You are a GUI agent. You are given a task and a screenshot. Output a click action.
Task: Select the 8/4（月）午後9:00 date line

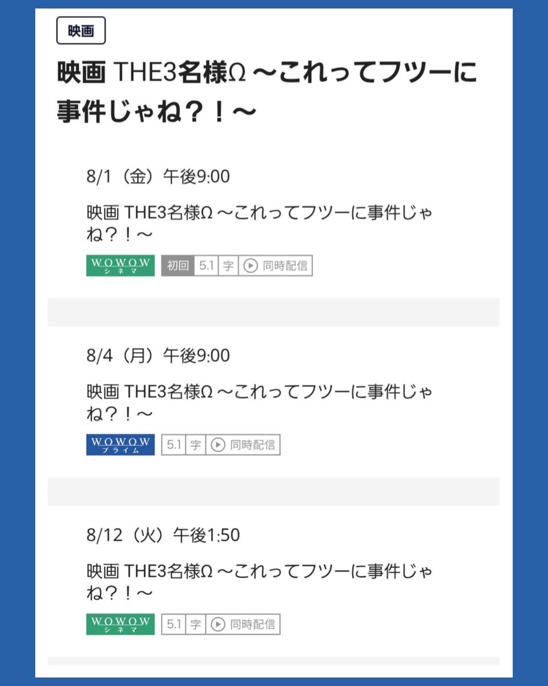tap(158, 356)
